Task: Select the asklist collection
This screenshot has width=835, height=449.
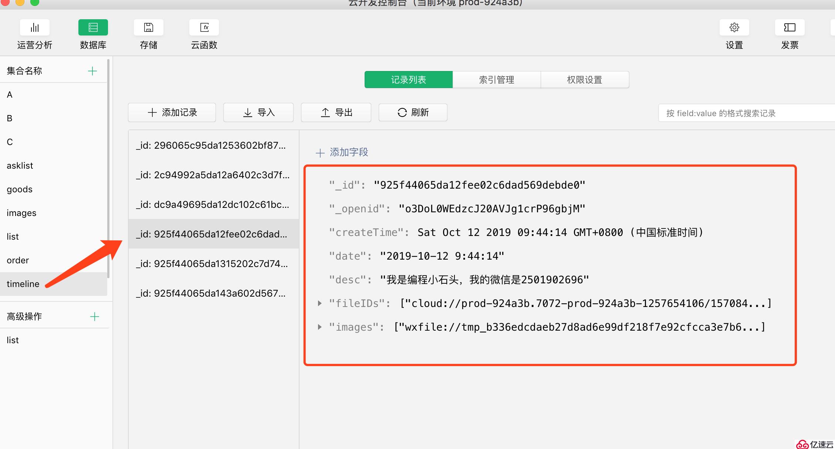Action: point(54,166)
